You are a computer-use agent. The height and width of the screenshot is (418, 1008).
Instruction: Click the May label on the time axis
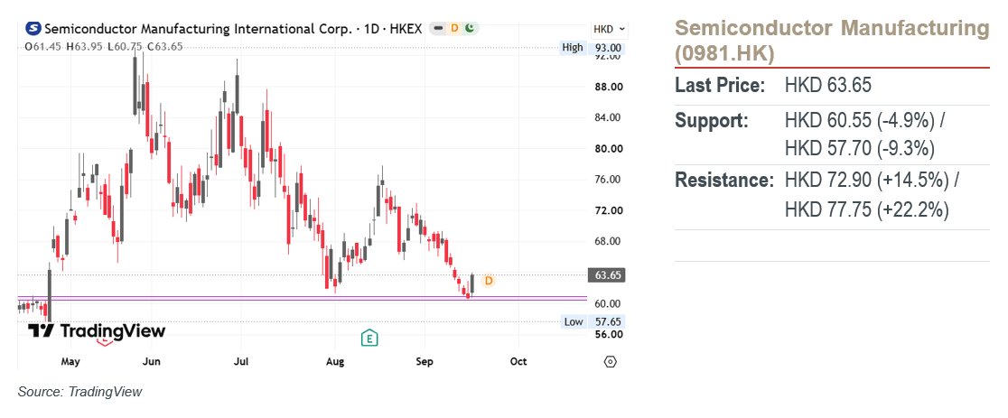pos(70,362)
